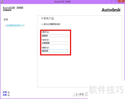
Task: Click the arrow icon beside 文档
Action: pyautogui.click(x=8, y=92)
